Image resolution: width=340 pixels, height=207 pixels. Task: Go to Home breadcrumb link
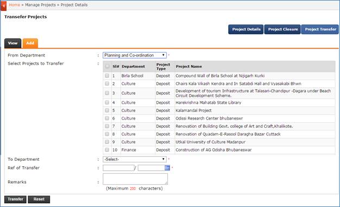(15, 5)
